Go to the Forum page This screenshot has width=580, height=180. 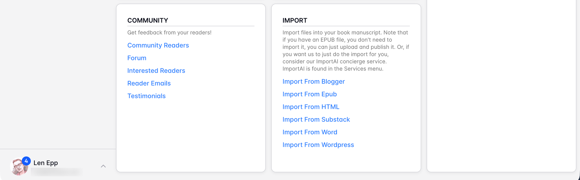(x=137, y=58)
